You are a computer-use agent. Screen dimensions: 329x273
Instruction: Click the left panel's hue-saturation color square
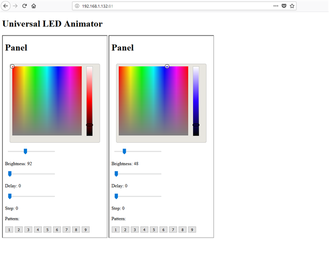47,101
